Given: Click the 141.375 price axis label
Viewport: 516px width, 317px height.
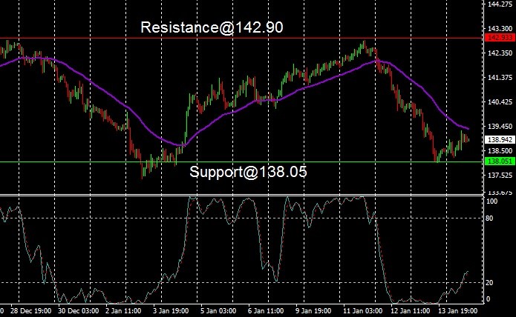Looking at the screenshot, I should (x=500, y=78).
